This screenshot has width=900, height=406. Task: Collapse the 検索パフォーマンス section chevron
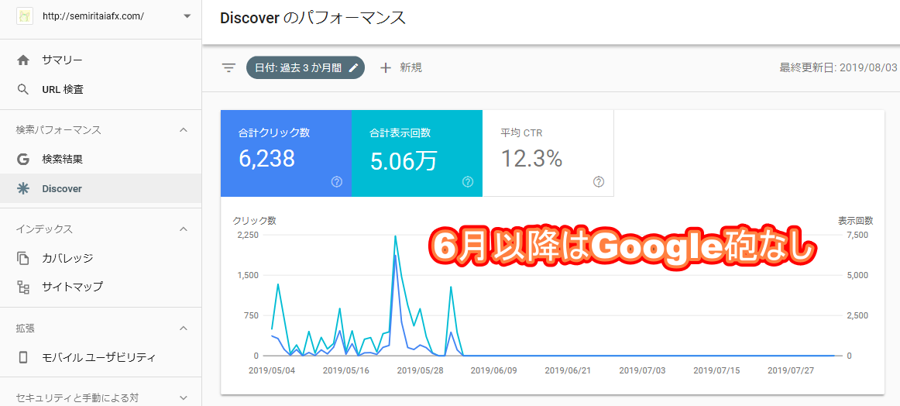184,130
